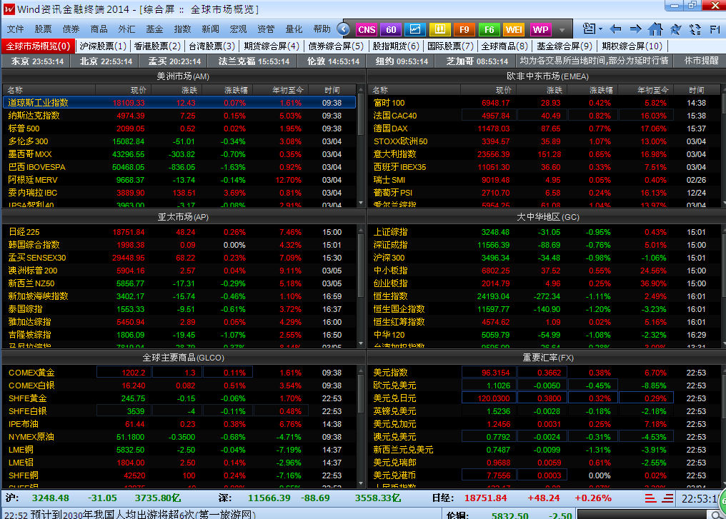Select the 创业板指 row

(x=545, y=283)
